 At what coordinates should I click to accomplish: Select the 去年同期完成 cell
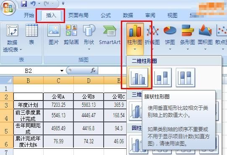pyautogui.click(x=28, y=128)
